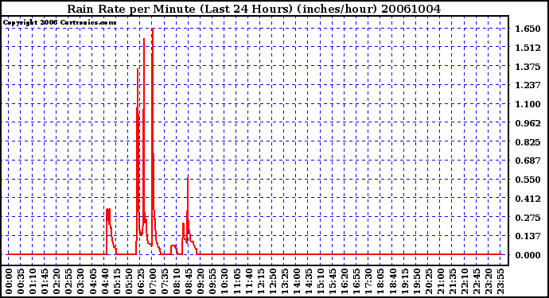Select the 1.650 y-axis value
The height and width of the screenshot is (298, 549).
[x=528, y=29]
